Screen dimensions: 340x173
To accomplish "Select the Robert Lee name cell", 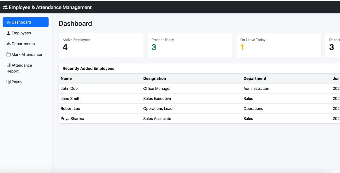I will click(71, 109).
